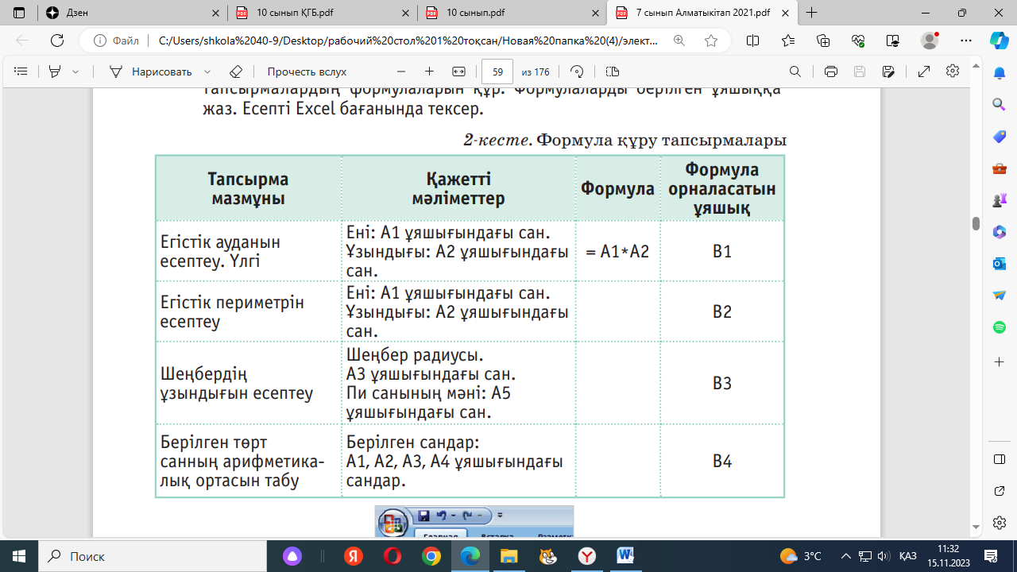Show hidden system tray icons
This screenshot has height=572, width=1017.
coord(845,556)
